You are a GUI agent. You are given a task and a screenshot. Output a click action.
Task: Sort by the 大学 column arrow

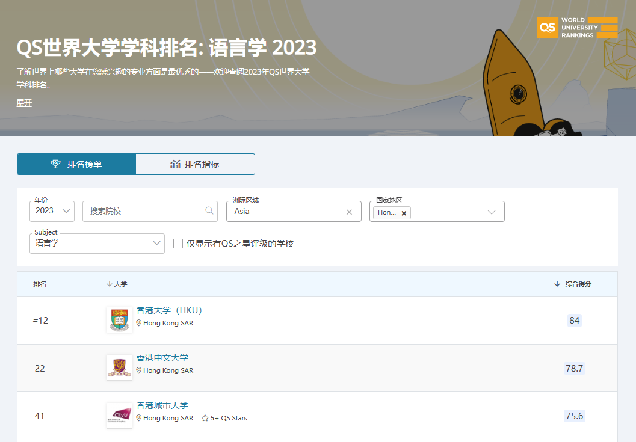pyautogui.click(x=109, y=284)
